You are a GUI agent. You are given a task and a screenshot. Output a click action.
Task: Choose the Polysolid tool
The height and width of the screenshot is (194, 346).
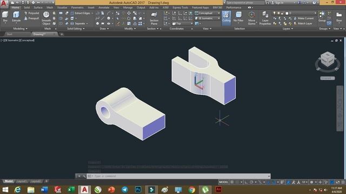pos(31,13)
